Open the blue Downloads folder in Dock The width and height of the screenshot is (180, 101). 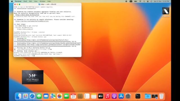click(x=148, y=96)
